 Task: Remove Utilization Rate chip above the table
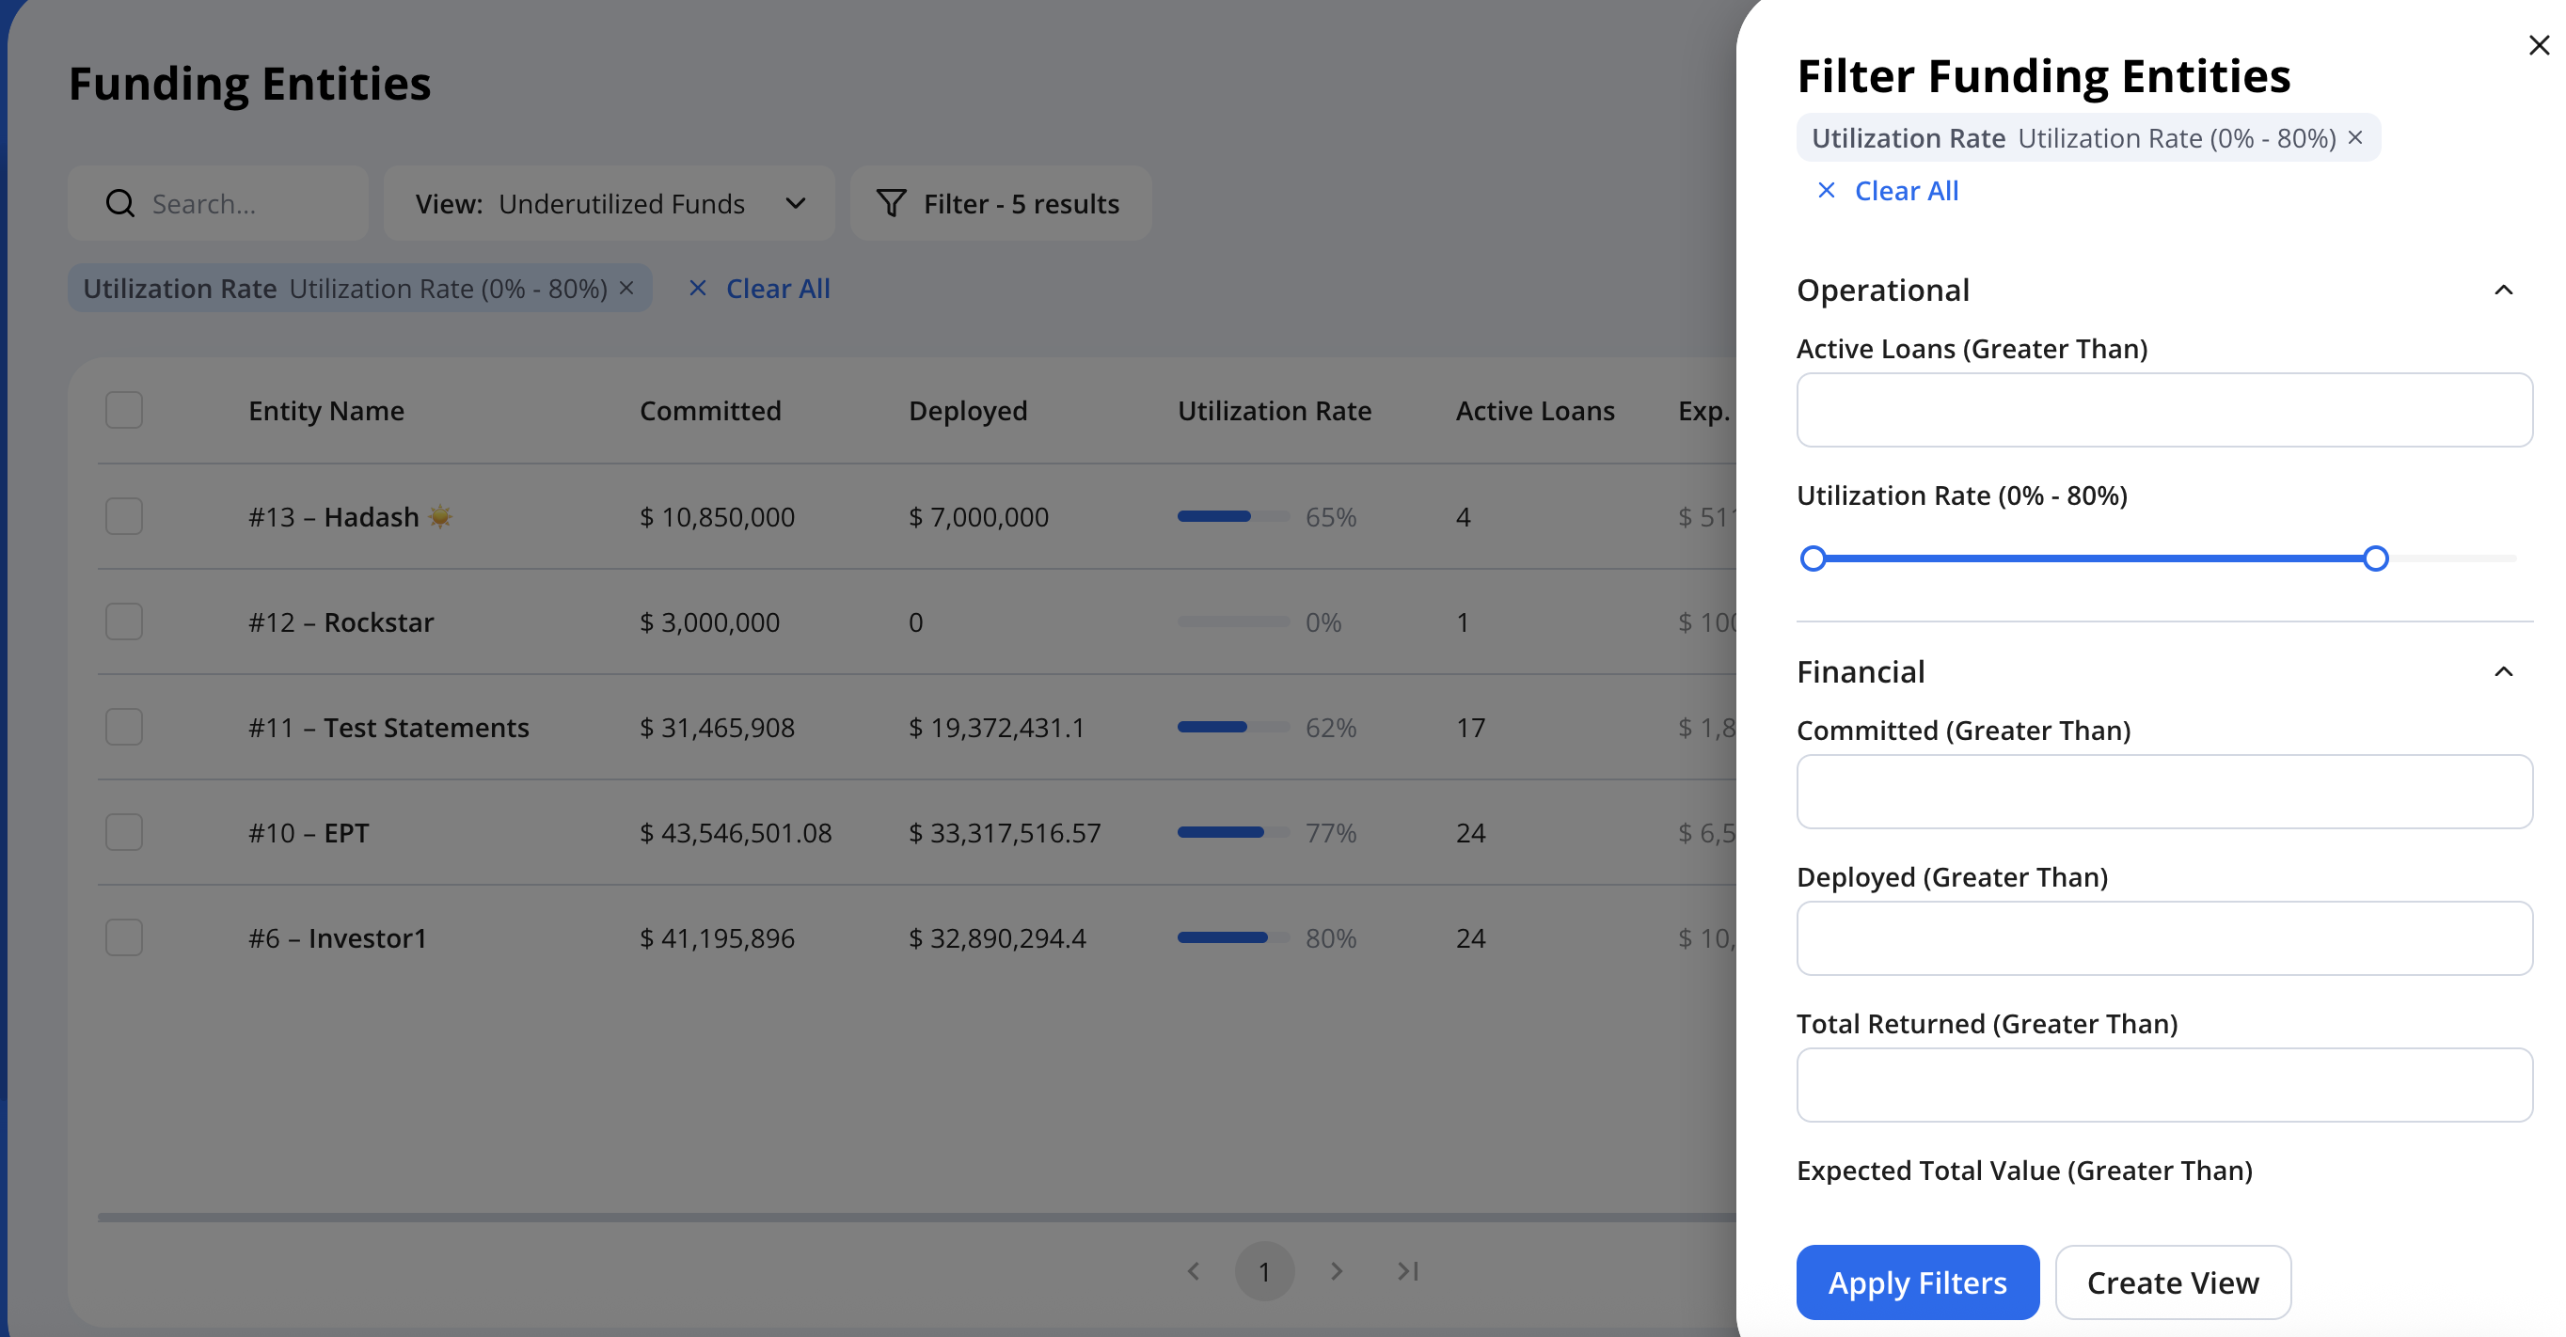tap(626, 288)
